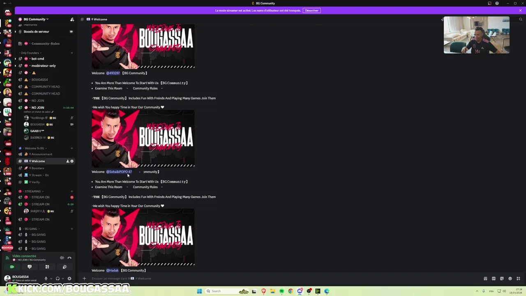Screen dimensions: 526x296
Task: Edit the voice channel status pencil
Action: [x=53, y=112]
